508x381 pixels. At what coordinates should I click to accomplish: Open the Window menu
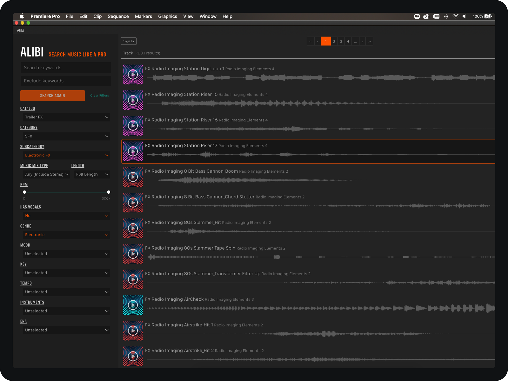tap(208, 17)
